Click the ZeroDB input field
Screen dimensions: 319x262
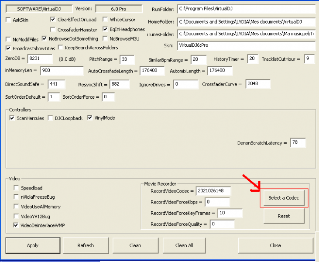pyautogui.click(x=40, y=59)
